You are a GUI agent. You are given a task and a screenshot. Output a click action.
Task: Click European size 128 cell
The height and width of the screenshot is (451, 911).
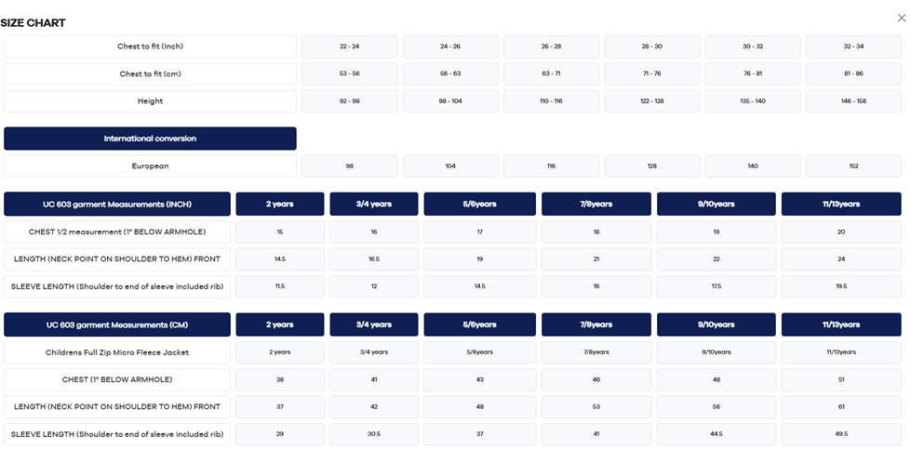point(651,166)
